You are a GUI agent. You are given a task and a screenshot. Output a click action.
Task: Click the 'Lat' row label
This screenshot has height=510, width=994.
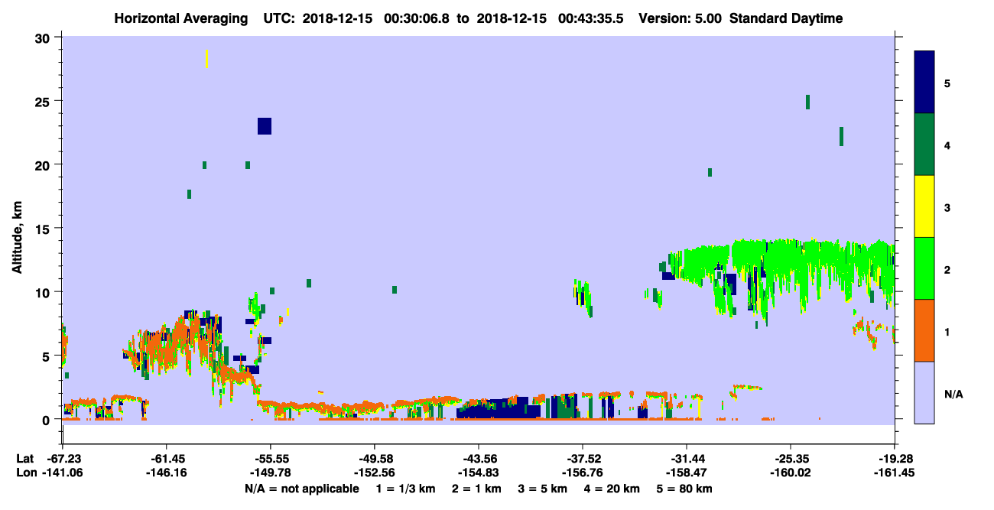click(24, 459)
